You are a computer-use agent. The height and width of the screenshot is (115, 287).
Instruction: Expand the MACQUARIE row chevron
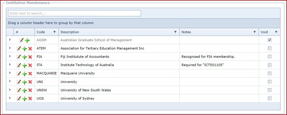[10, 73]
